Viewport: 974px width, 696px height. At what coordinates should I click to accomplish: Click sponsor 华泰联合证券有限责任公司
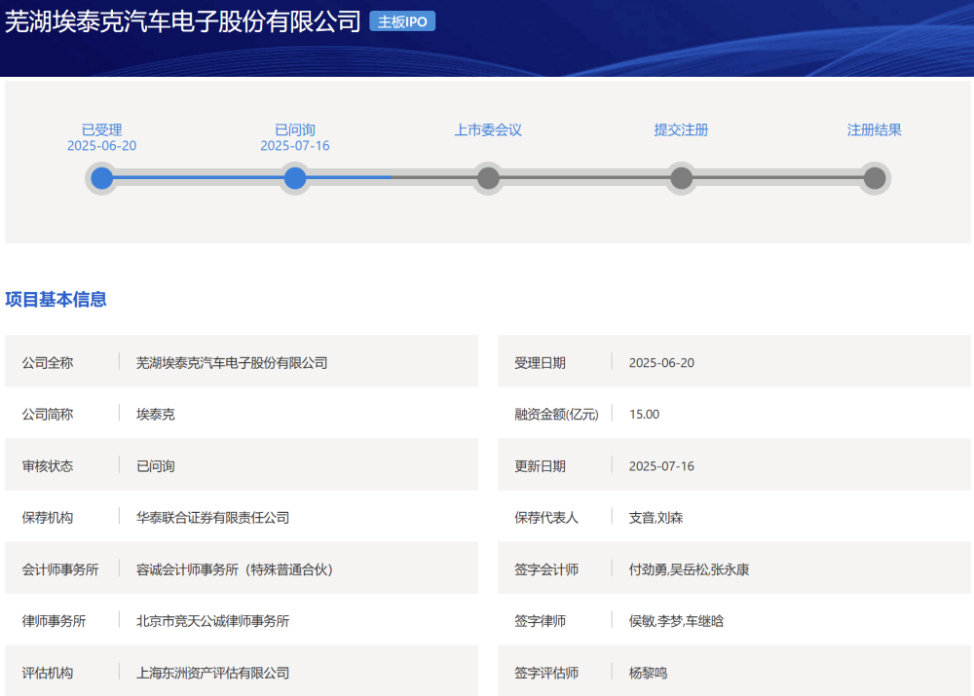(212, 518)
